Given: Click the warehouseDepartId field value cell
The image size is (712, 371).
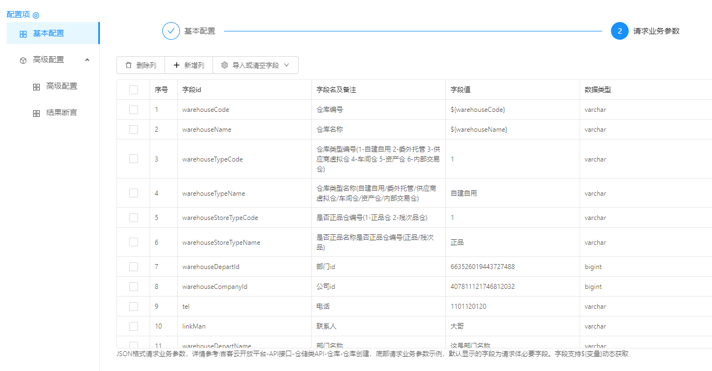Looking at the screenshot, I should click(482, 267).
